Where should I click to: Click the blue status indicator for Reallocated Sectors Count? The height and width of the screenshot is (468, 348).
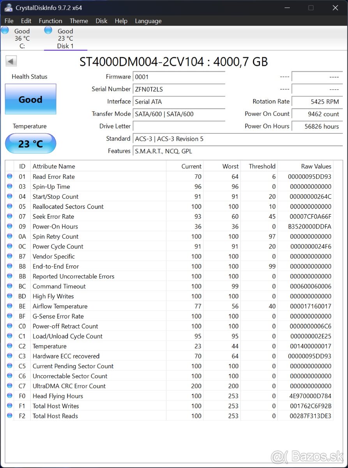[9, 206]
